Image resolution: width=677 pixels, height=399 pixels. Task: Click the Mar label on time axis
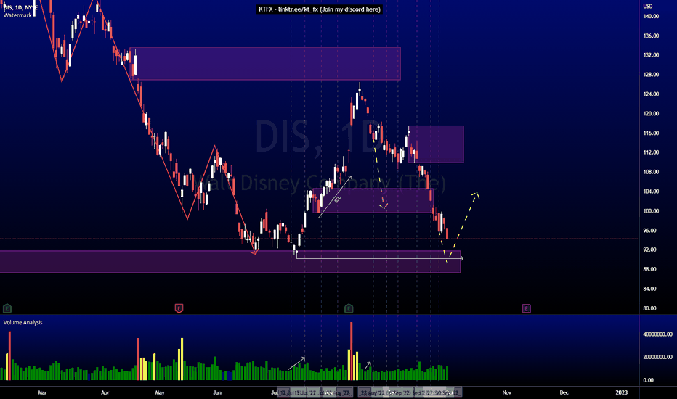[42, 392]
